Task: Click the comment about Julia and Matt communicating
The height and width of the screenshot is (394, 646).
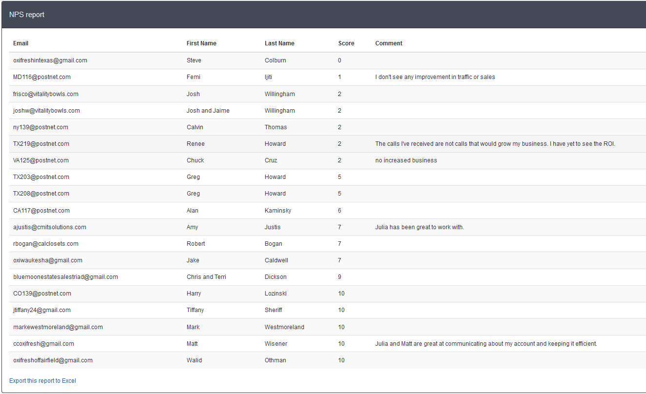Action: tap(486, 344)
